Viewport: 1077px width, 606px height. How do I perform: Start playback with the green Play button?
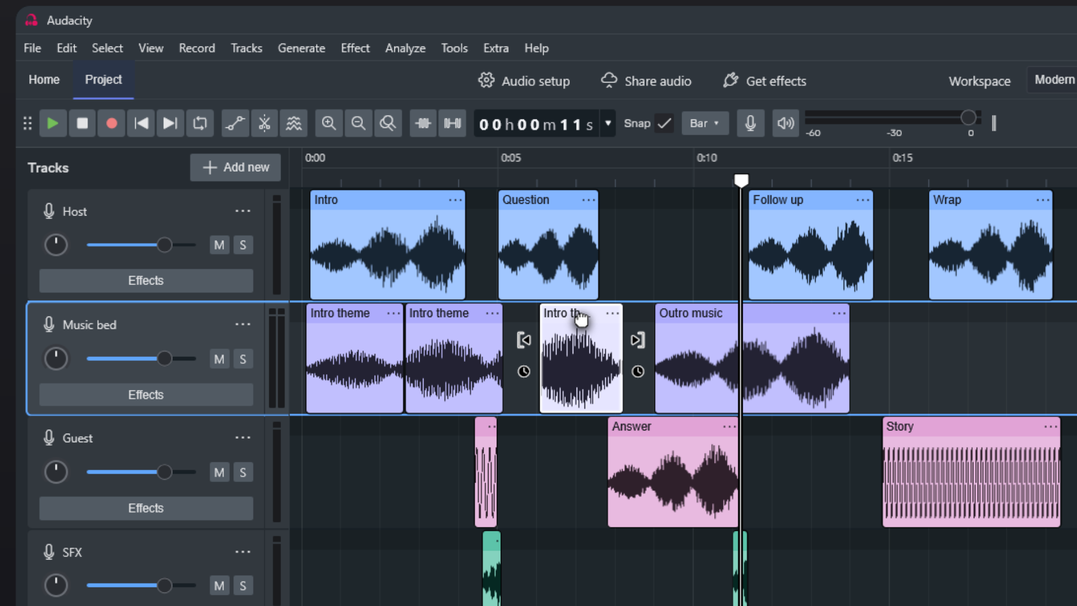pyautogui.click(x=53, y=123)
